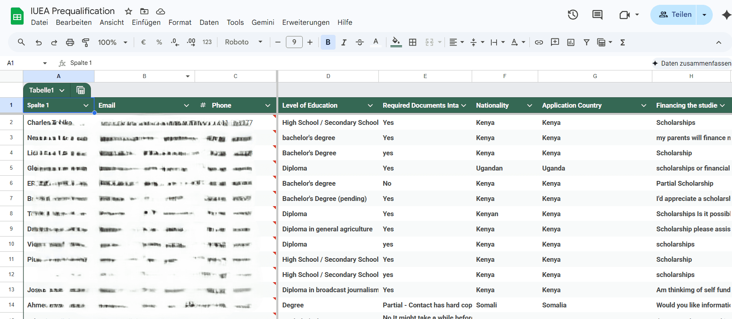The height and width of the screenshot is (319, 732).
Task: Open the Google Sheets home icon
Action: [x=17, y=16]
